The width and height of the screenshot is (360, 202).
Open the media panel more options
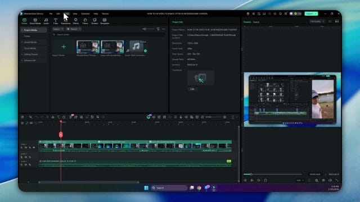(x=164, y=29)
